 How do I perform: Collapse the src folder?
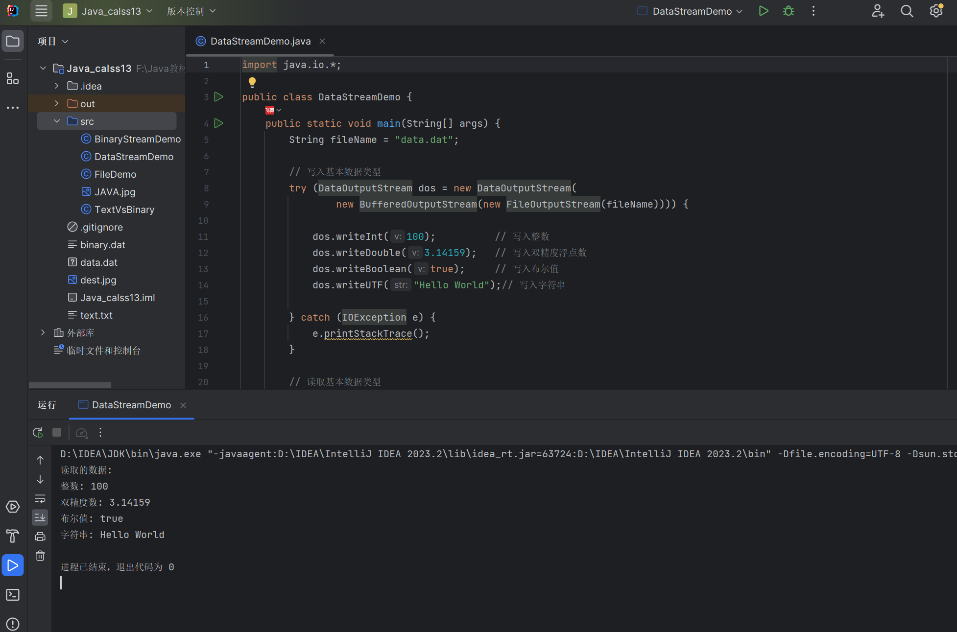pos(57,121)
